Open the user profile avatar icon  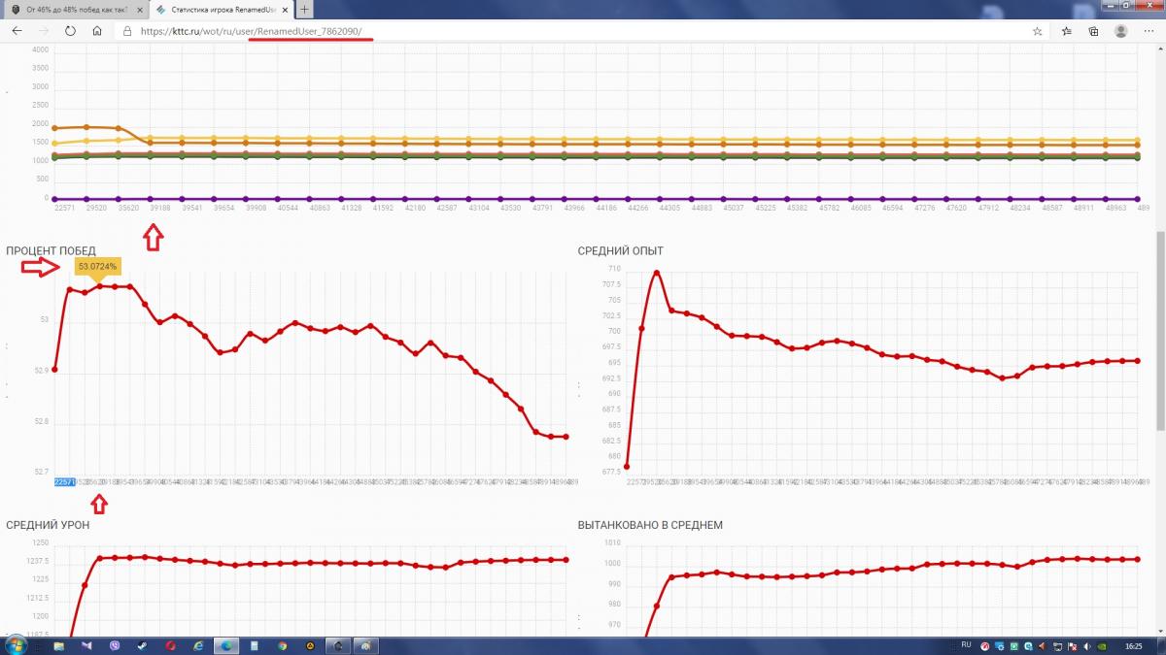[1121, 31]
